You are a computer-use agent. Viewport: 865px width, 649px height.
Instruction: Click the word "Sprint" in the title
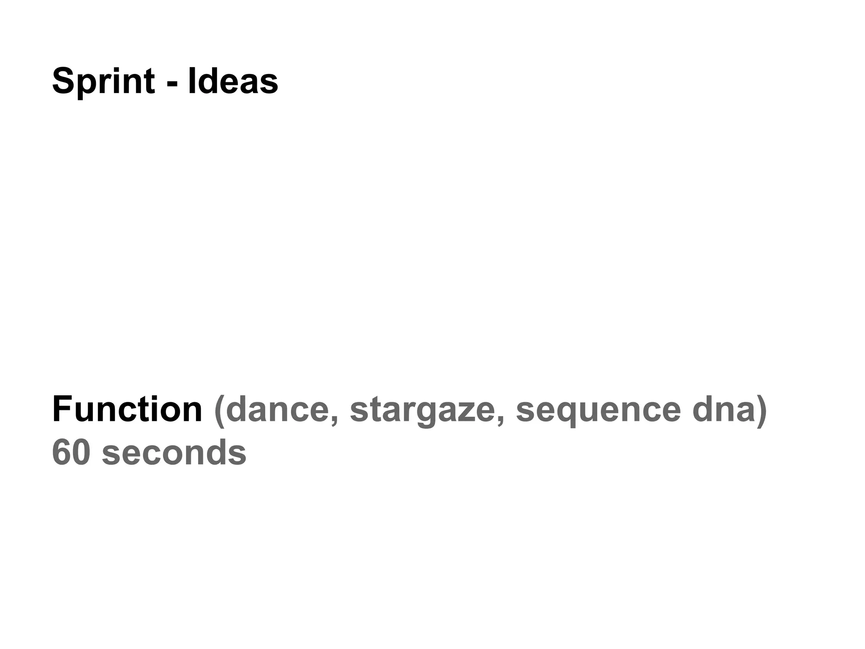pos(103,82)
